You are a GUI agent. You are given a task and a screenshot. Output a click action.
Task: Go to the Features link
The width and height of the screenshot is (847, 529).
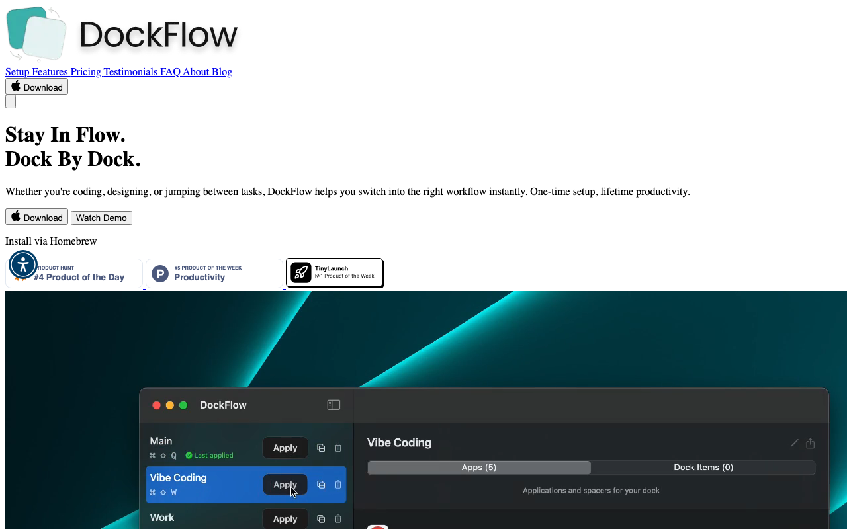pos(50,72)
